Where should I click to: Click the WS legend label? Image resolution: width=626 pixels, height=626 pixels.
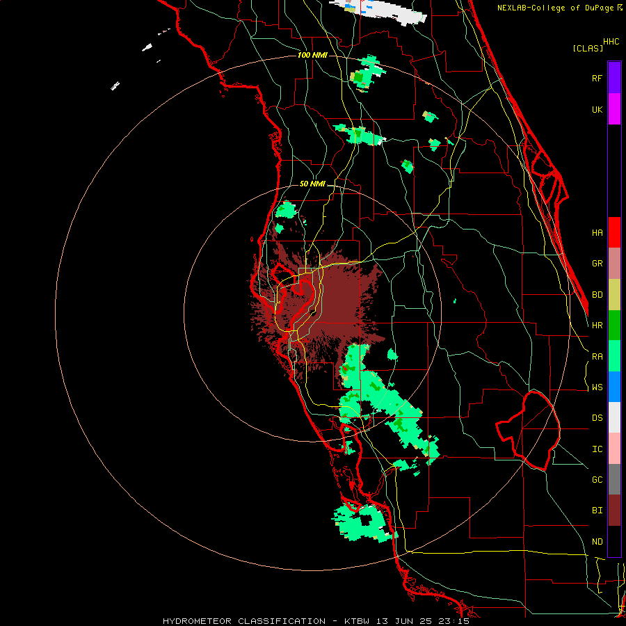pyautogui.click(x=597, y=387)
